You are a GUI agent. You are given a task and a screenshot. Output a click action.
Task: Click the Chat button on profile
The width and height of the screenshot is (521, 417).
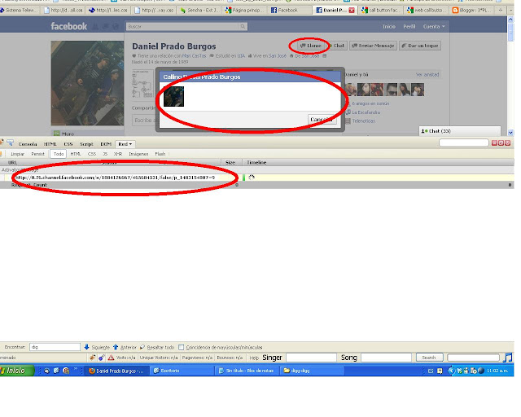(x=337, y=46)
